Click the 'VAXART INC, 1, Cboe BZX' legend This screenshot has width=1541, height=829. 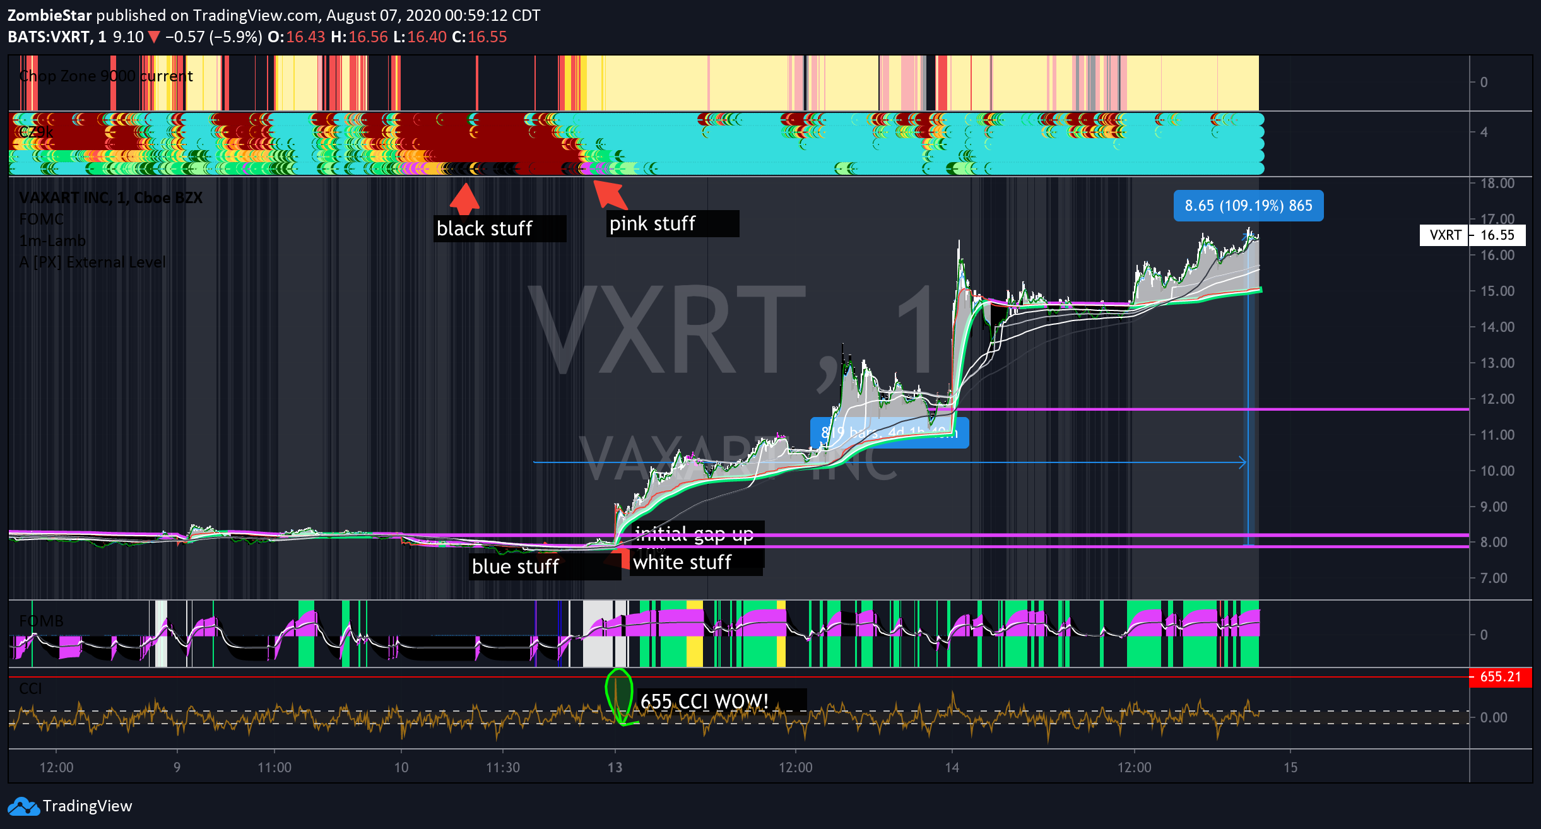pos(110,198)
